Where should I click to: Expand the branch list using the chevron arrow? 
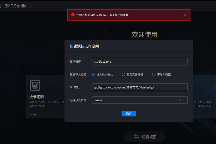point(181,100)
